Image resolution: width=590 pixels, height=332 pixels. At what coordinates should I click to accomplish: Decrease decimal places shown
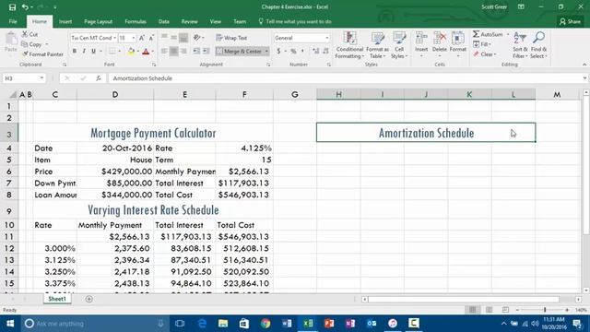pyautogui.click(x=325, y=52)
